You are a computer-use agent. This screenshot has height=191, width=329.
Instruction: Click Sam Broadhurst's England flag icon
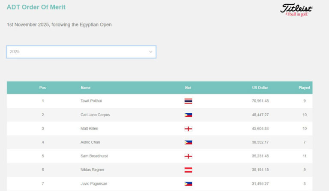[188, 156]
